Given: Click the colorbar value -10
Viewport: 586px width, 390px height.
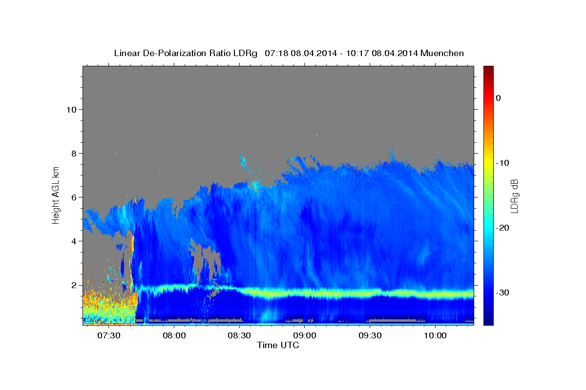Looking at the screenshot, I should click(503, 163).
